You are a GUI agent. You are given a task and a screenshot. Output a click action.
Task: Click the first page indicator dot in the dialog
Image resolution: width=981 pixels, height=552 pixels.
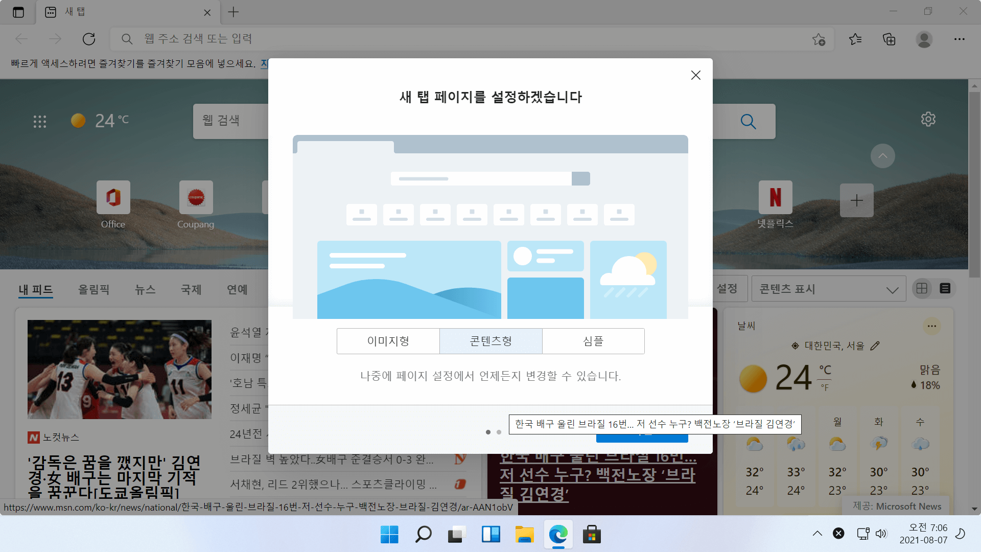488,432
